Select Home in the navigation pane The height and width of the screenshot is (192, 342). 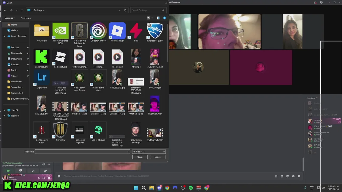(x=16, y=25)
